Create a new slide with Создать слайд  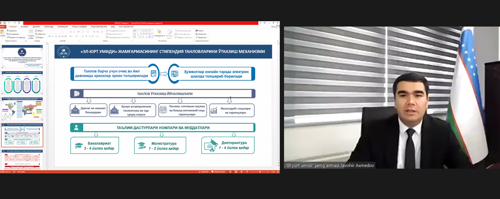pyautogui.click(x=31, y=34)
